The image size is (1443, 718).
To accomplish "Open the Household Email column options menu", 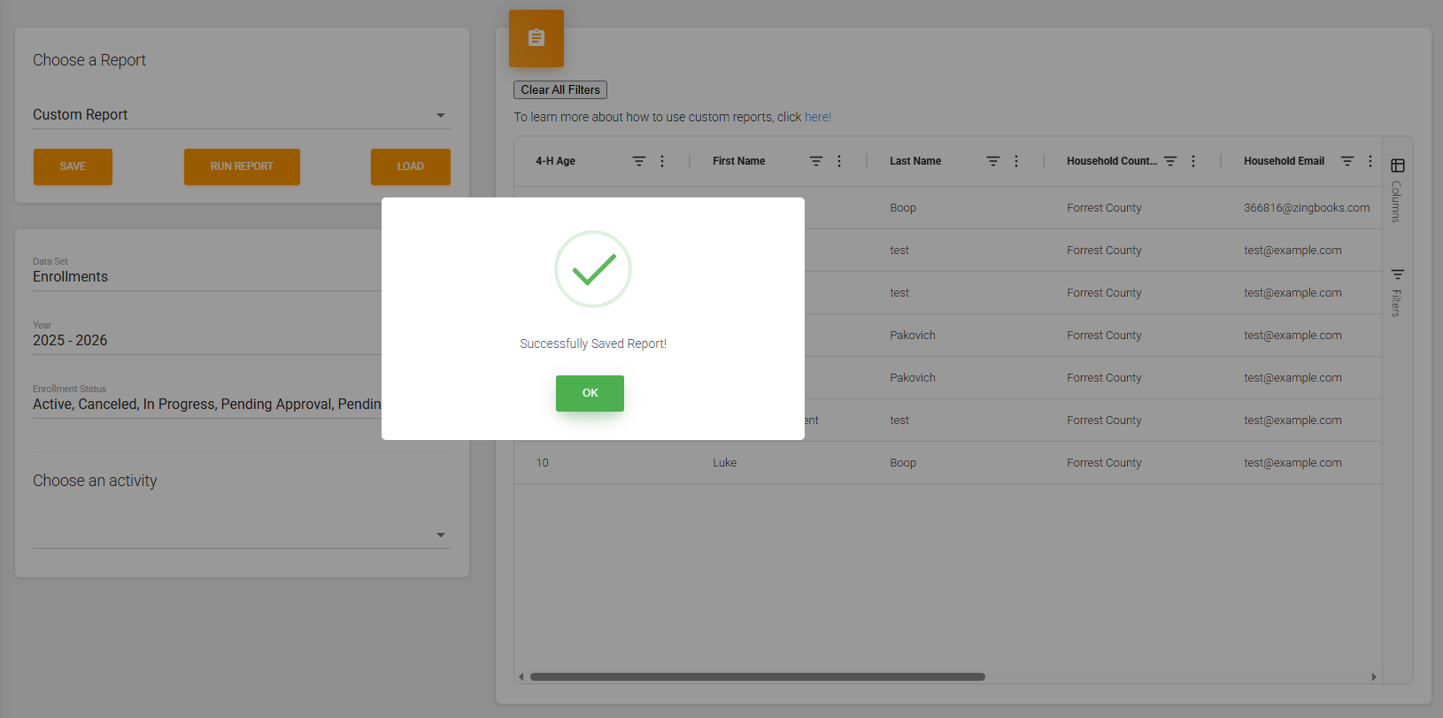I will click(x=1370, y=161).
